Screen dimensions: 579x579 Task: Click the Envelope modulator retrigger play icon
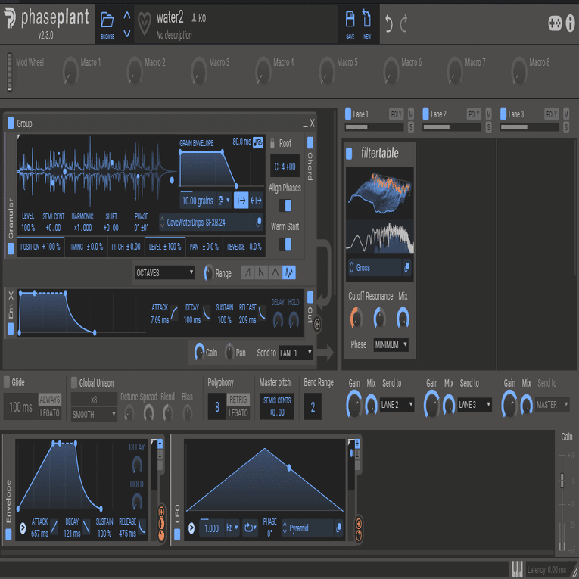[x=23, y=528]
